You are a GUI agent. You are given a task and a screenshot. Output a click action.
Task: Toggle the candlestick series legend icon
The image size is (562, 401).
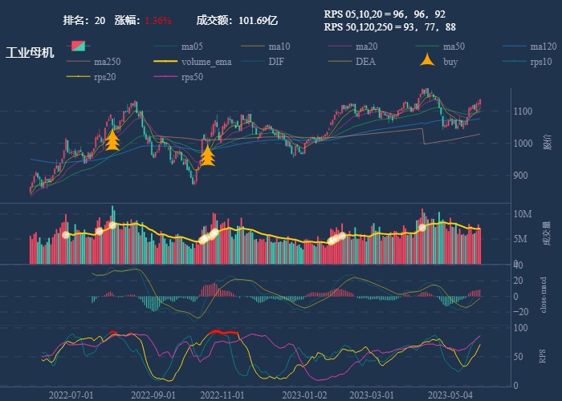click(x=79, y=47)
